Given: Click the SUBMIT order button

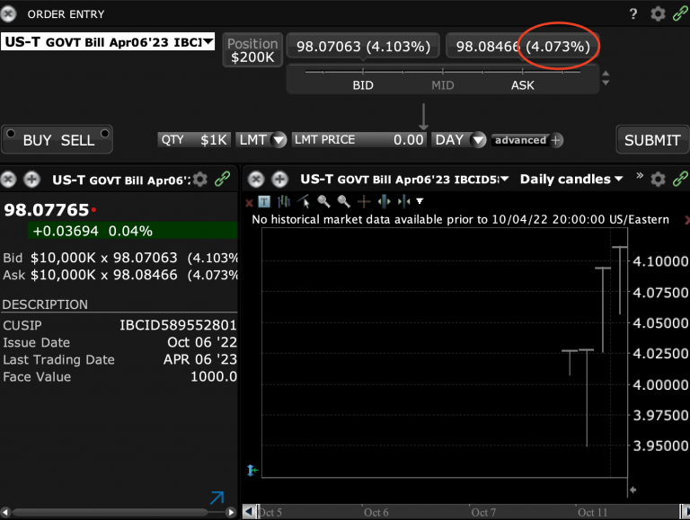Looking at the screenshot, I should (651, 140).
